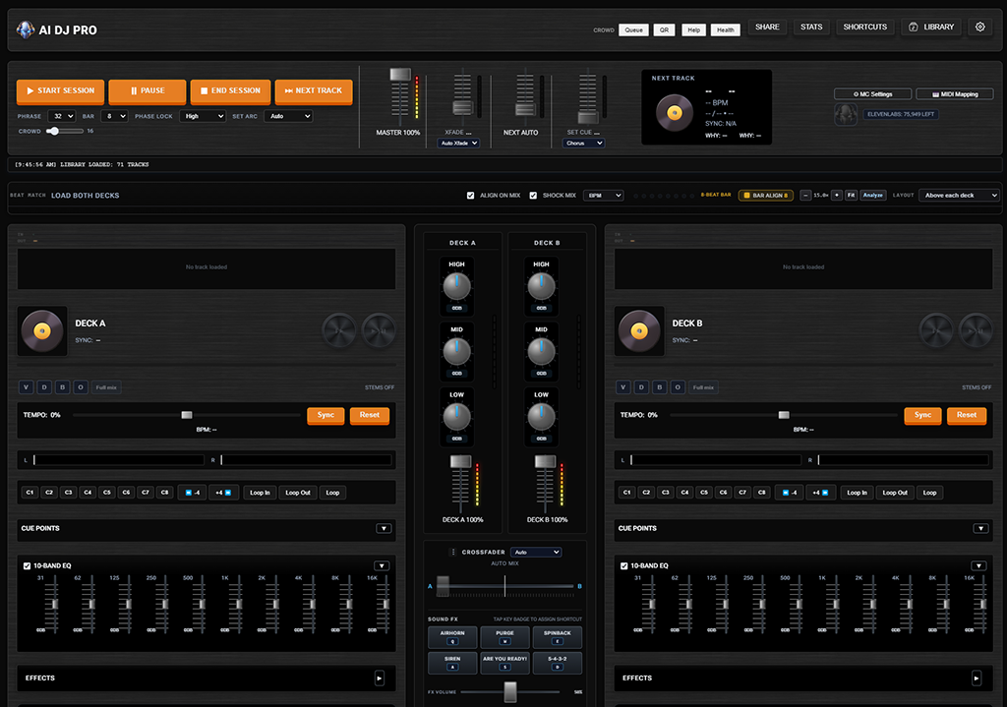The height and width of the screenshot is (707, 1007).
Task: Open the Bar dropdown showing 8
Action: pos(114,116)
